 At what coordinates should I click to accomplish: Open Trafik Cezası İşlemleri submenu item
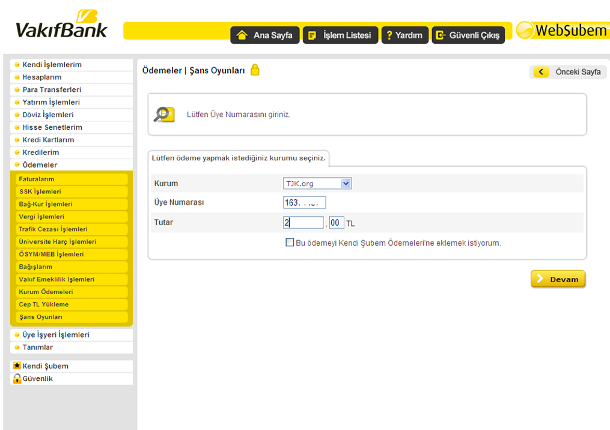click(72, 229)
